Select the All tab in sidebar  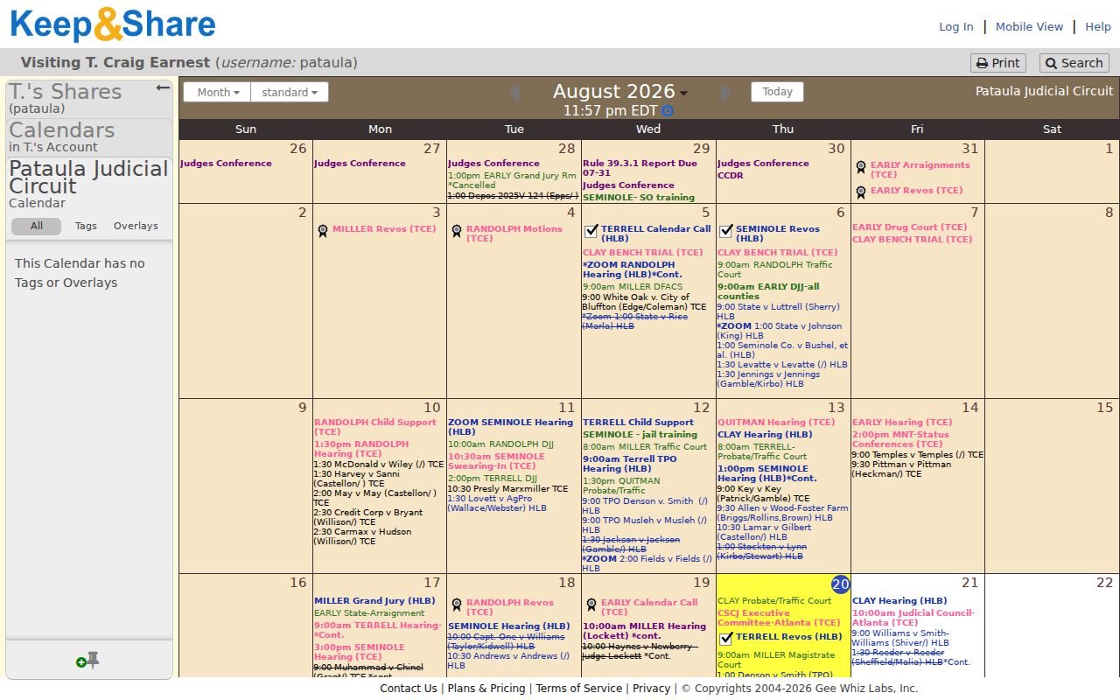pos(36,226)
